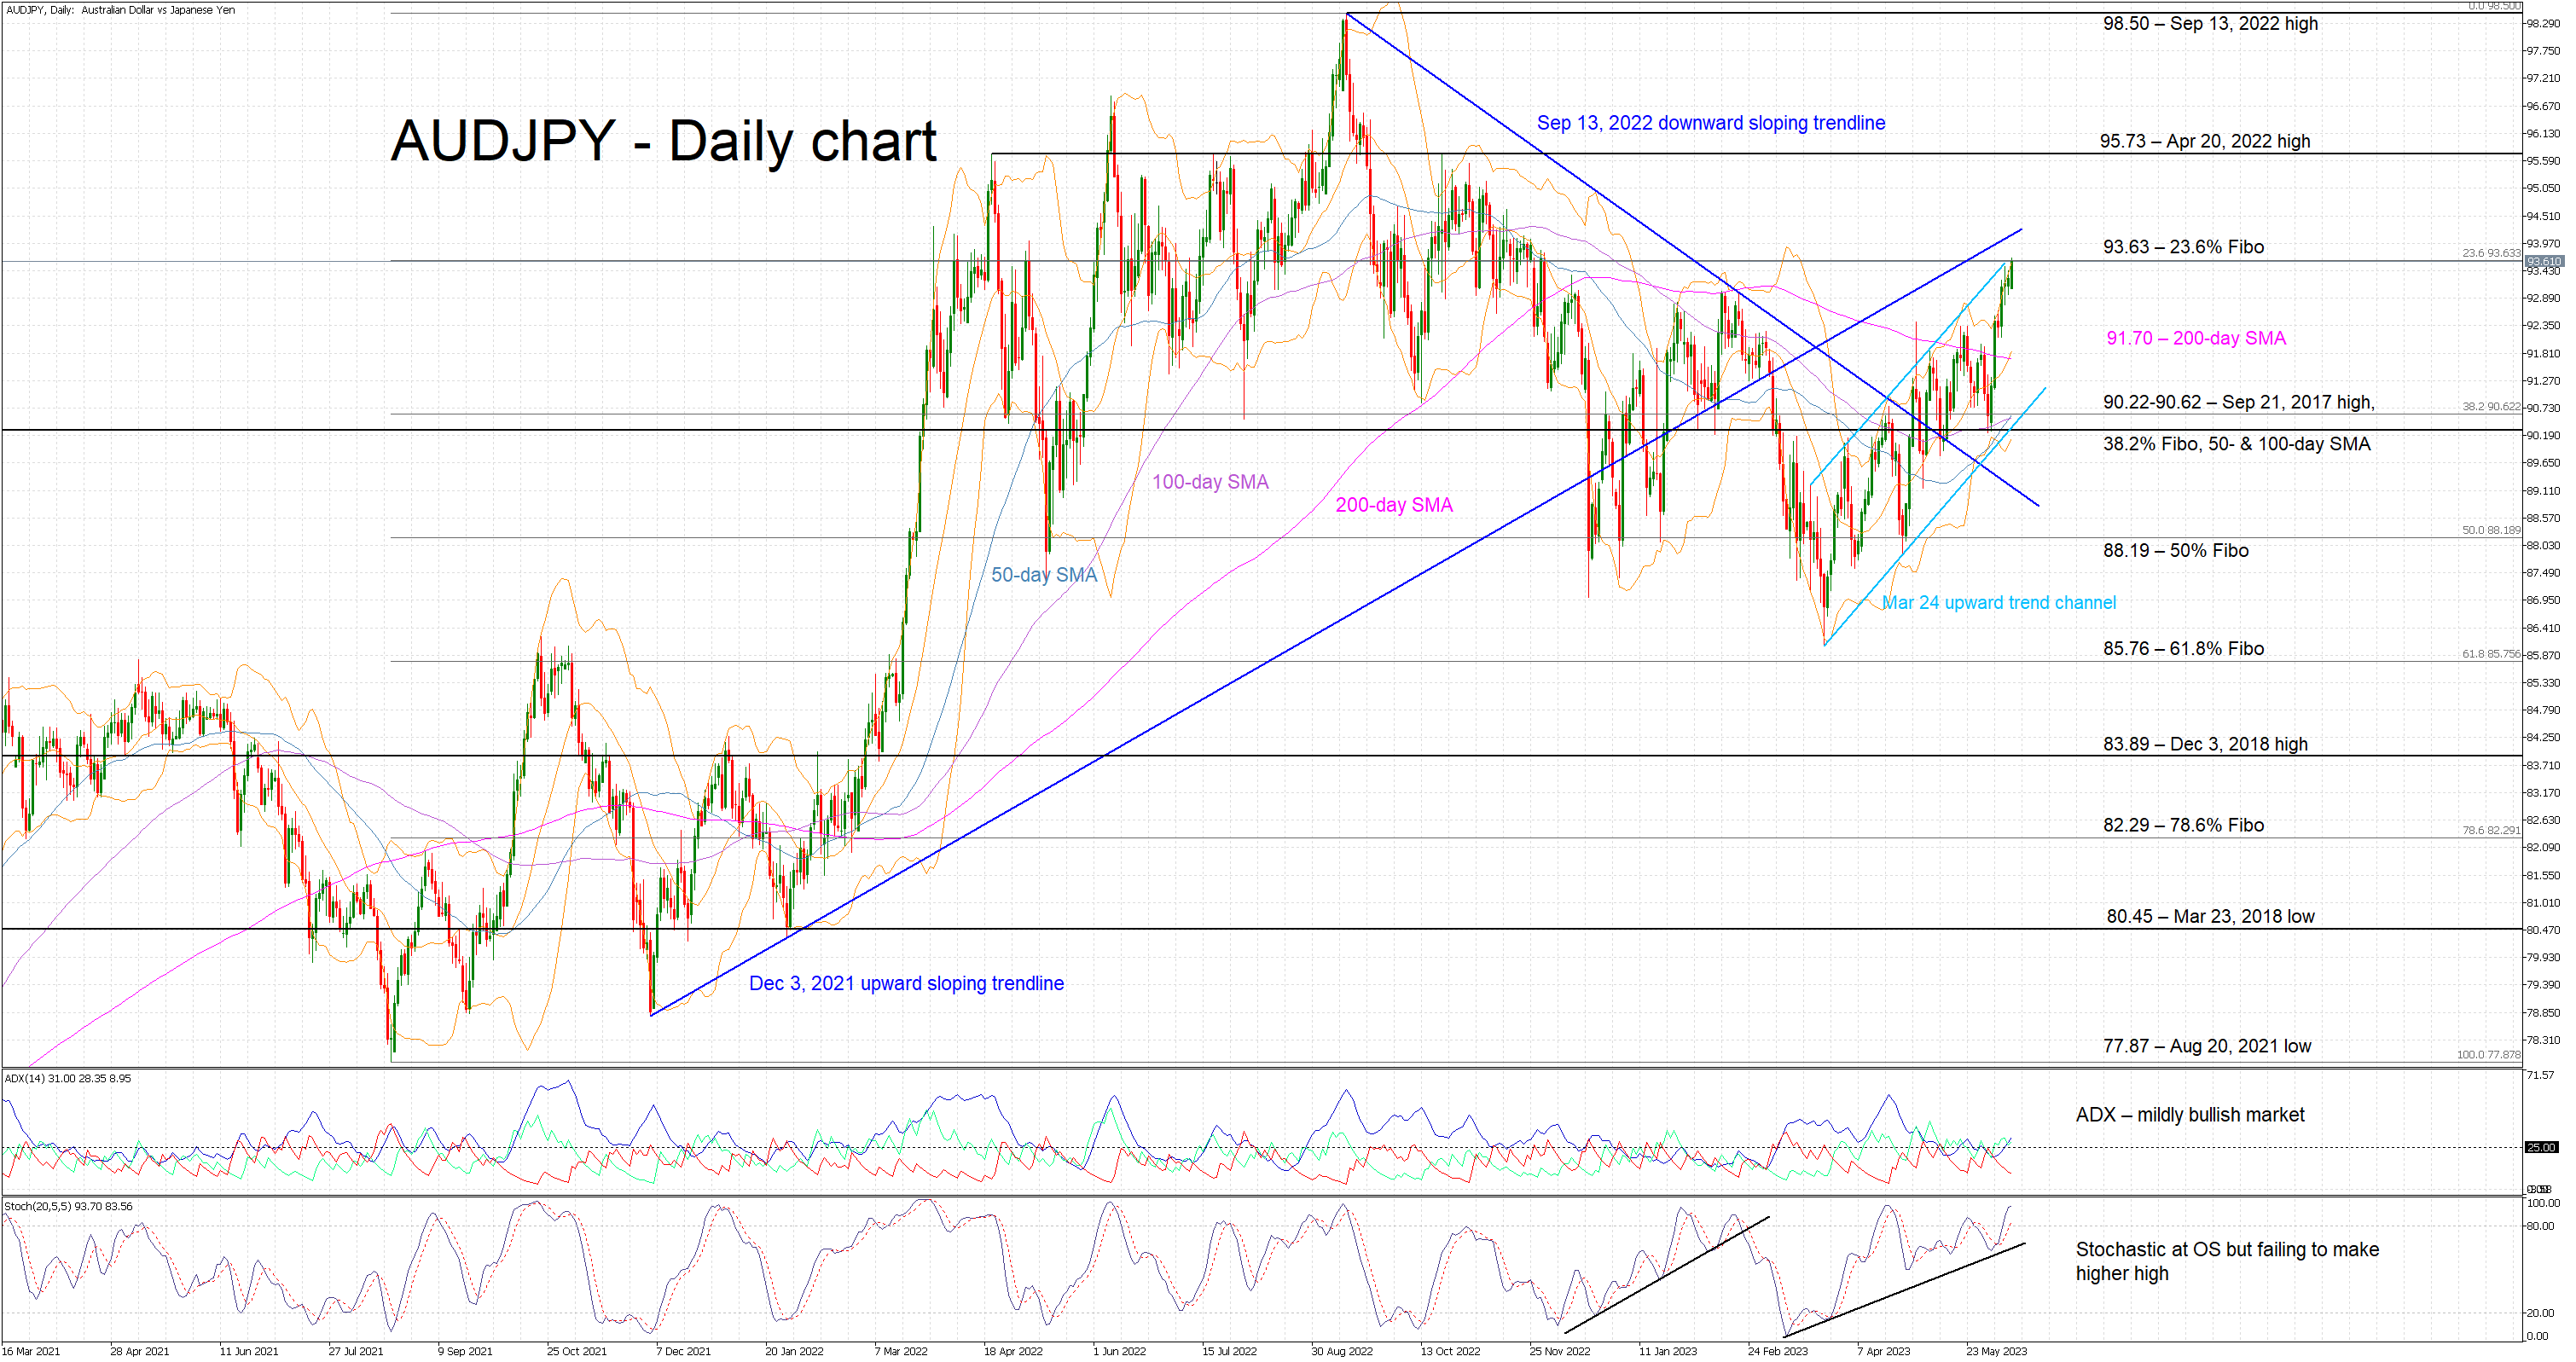
Task: Click the 82.29 78.6% Fibo label
Action: (2182, 825)
